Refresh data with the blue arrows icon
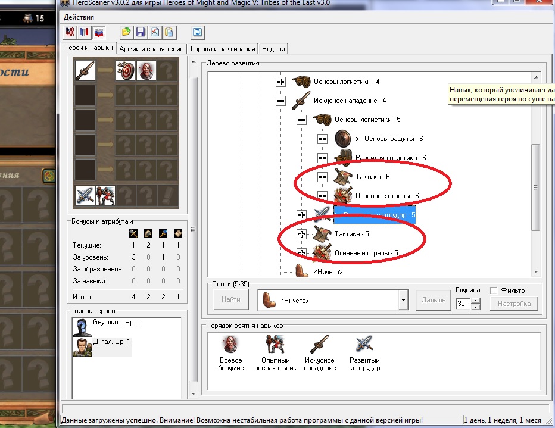Image resolution: width=555 pixels, height=428 pixels. pyautogui.click(x=197, y=32)
